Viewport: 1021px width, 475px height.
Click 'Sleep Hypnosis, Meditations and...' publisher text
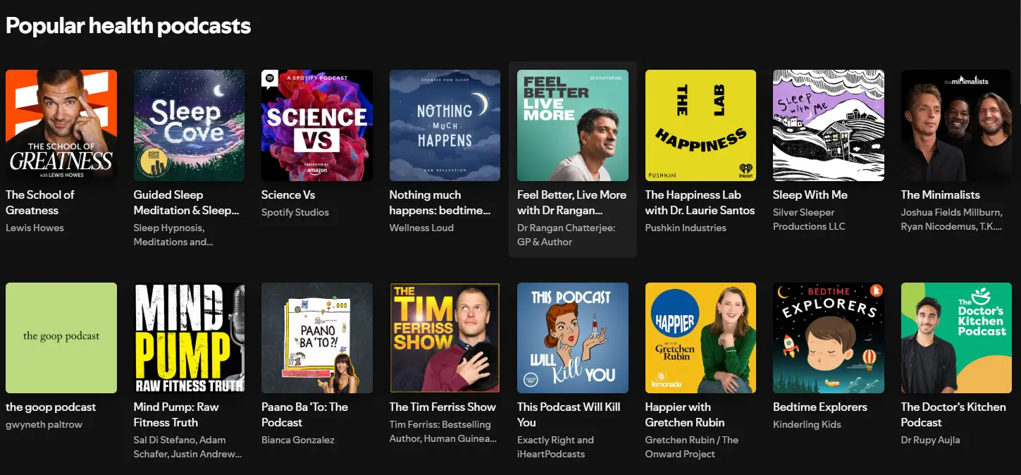(173, 235)
